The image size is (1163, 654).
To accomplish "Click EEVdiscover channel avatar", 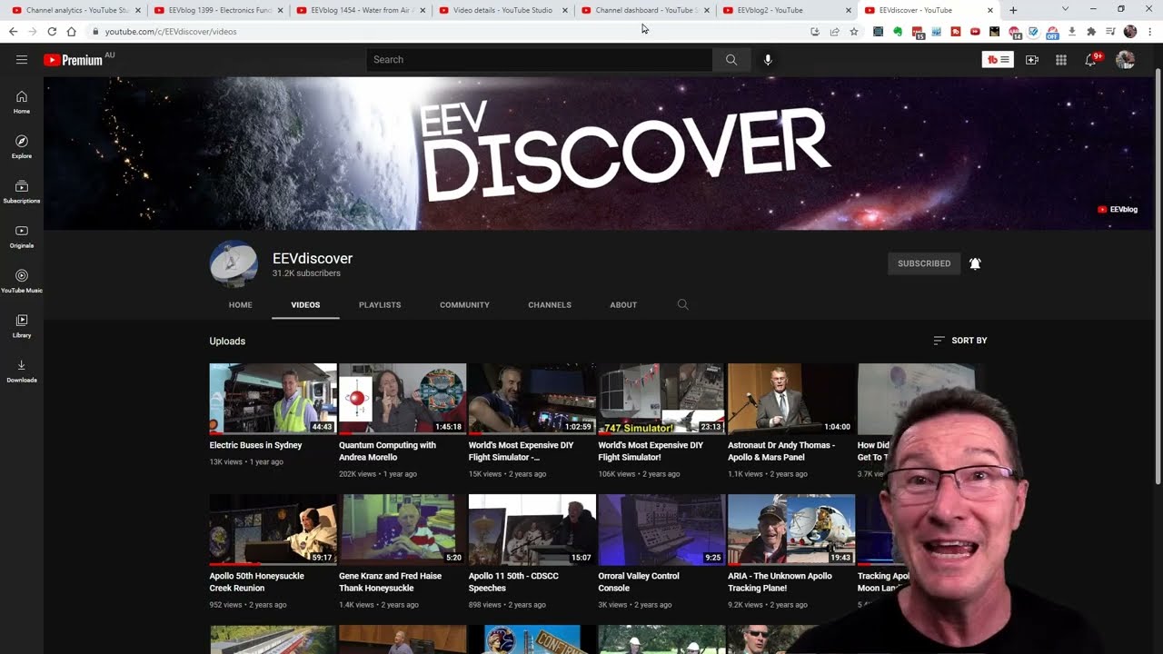I will click(234, 263).
